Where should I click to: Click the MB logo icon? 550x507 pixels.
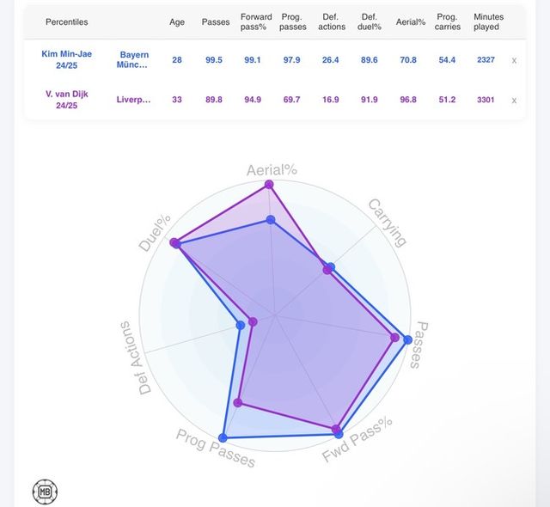(x=45, y=492)
